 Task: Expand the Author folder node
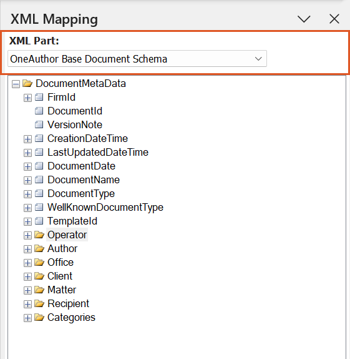tap(27, 249)
